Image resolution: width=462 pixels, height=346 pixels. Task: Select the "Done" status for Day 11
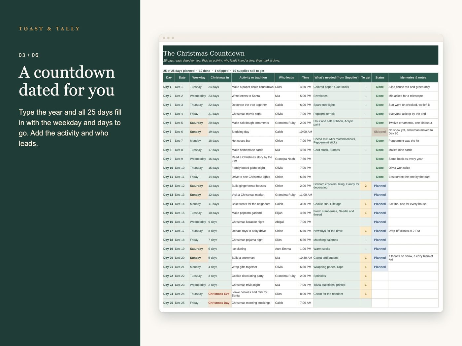point(380,177)
